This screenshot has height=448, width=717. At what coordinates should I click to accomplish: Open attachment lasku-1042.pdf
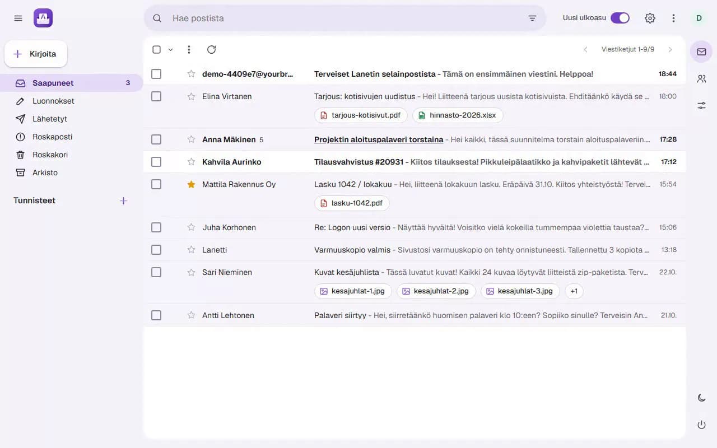coord(352,203)
